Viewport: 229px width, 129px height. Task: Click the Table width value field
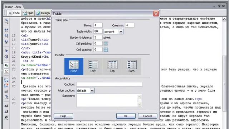coord(98,31)
